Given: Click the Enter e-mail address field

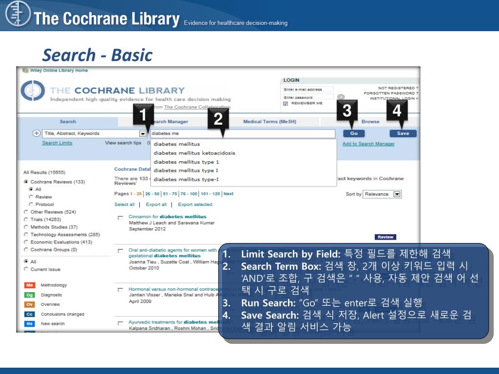Looking at the screenshot, I should coord(308,90).
